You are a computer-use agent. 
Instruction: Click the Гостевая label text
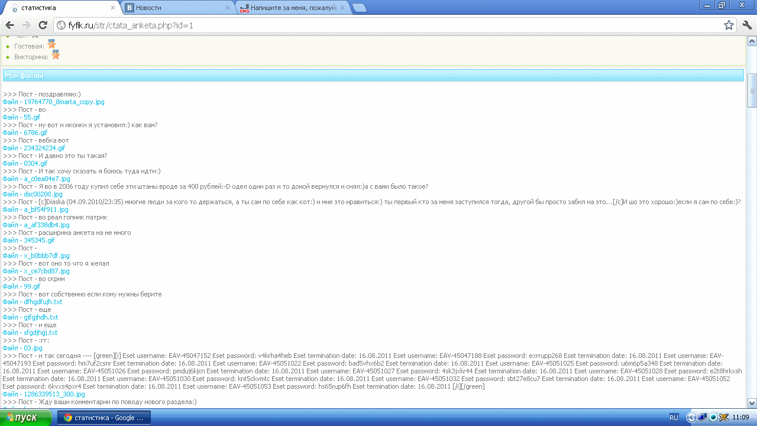(29, 46)
